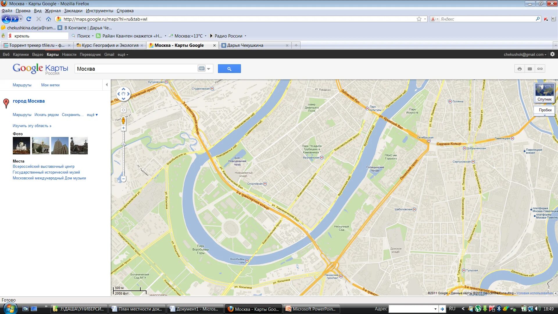Open the taskbar Адрес combo box dropdown
Screen dimensions: 558x314
(x=435, y=309)
